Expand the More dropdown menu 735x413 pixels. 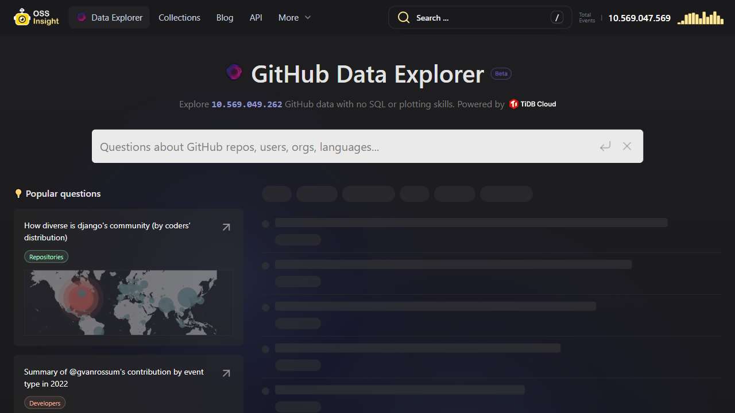[295, 18]
